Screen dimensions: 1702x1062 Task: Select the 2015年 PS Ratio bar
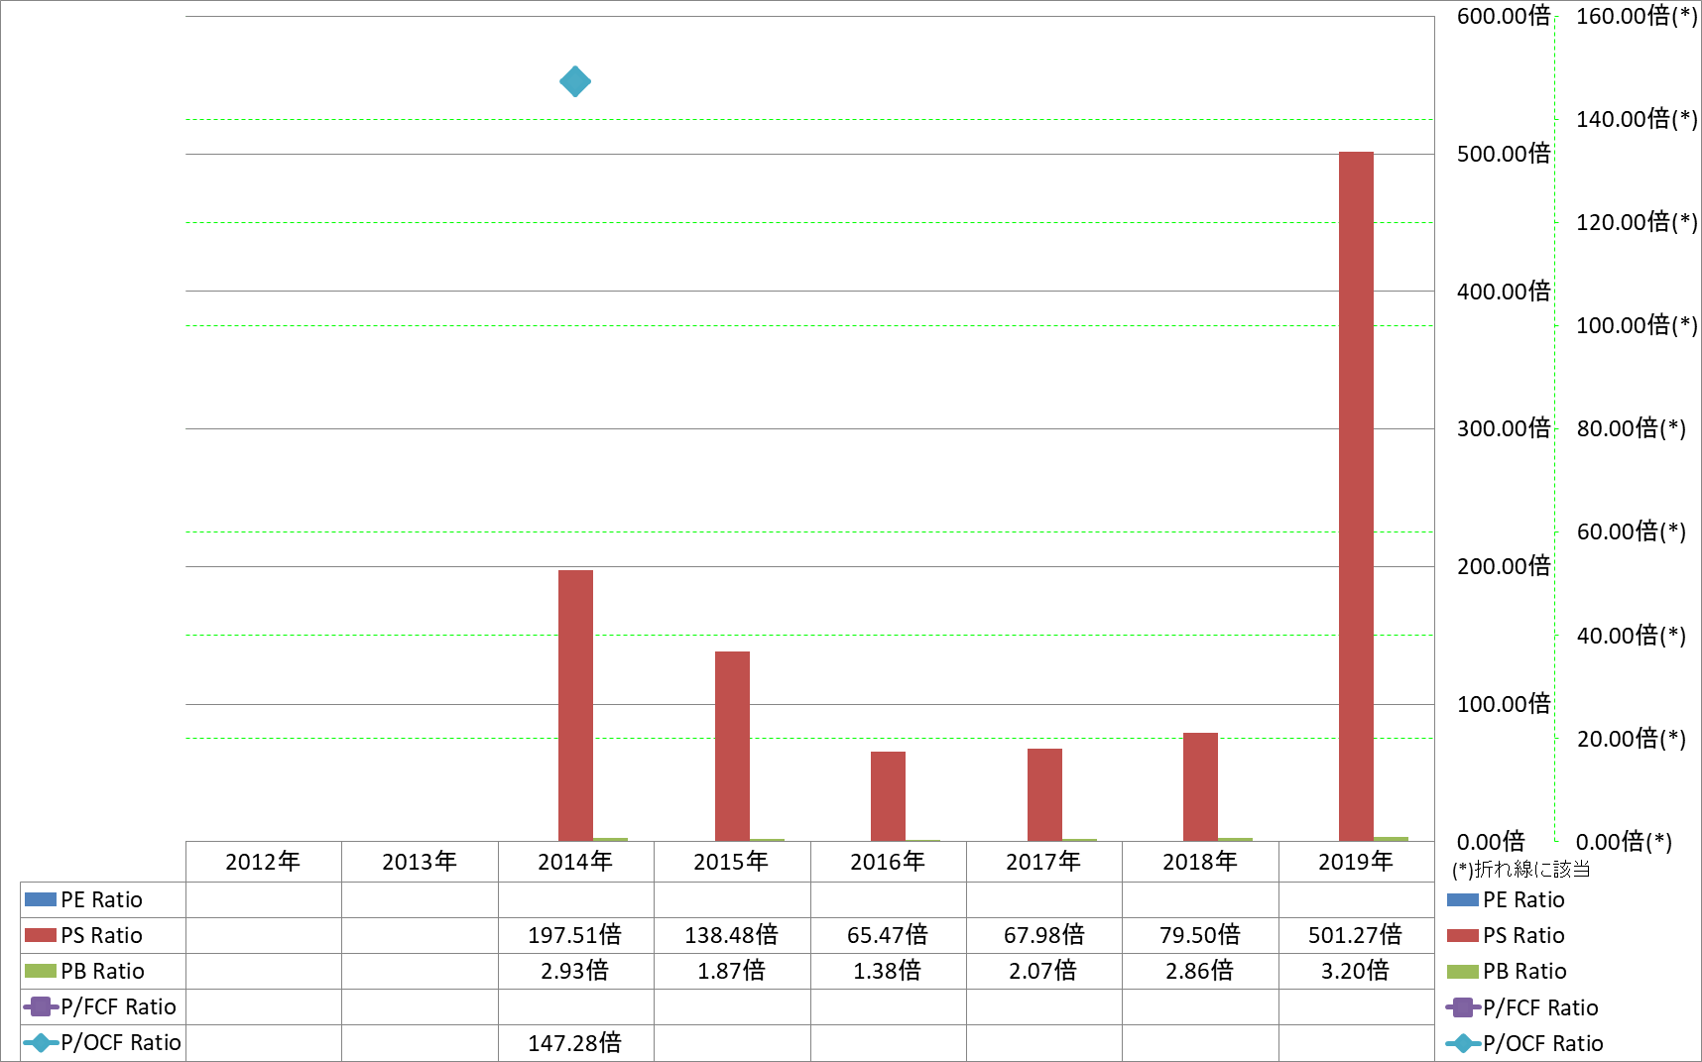point(732,746)
